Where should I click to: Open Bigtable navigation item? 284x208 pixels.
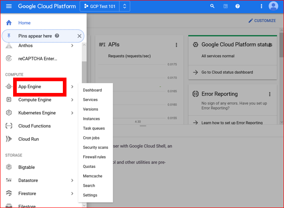(x=26, y=167)
